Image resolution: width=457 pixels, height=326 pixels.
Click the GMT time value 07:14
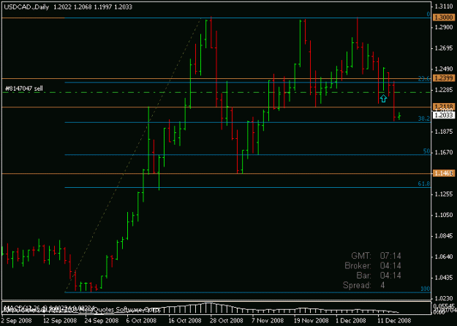[x=390, y=256]
